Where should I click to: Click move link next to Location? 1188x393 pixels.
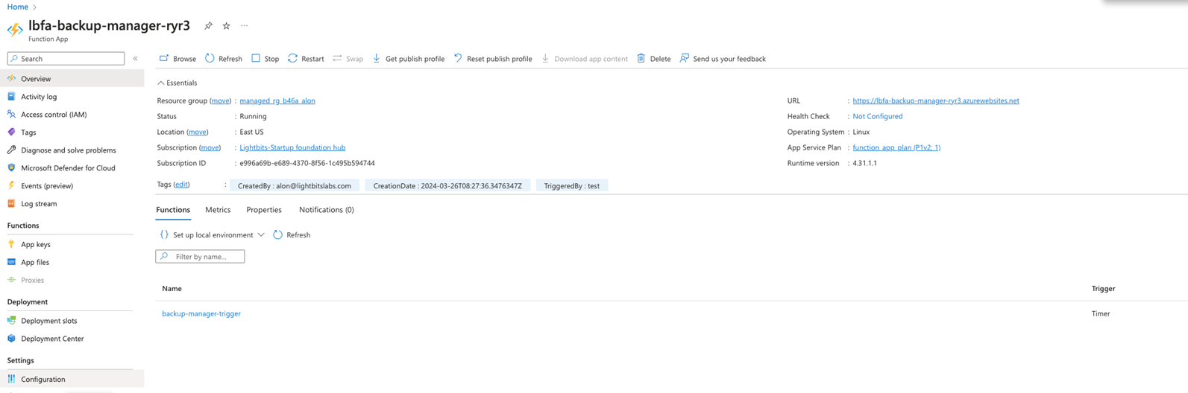[x=197, y=132]
